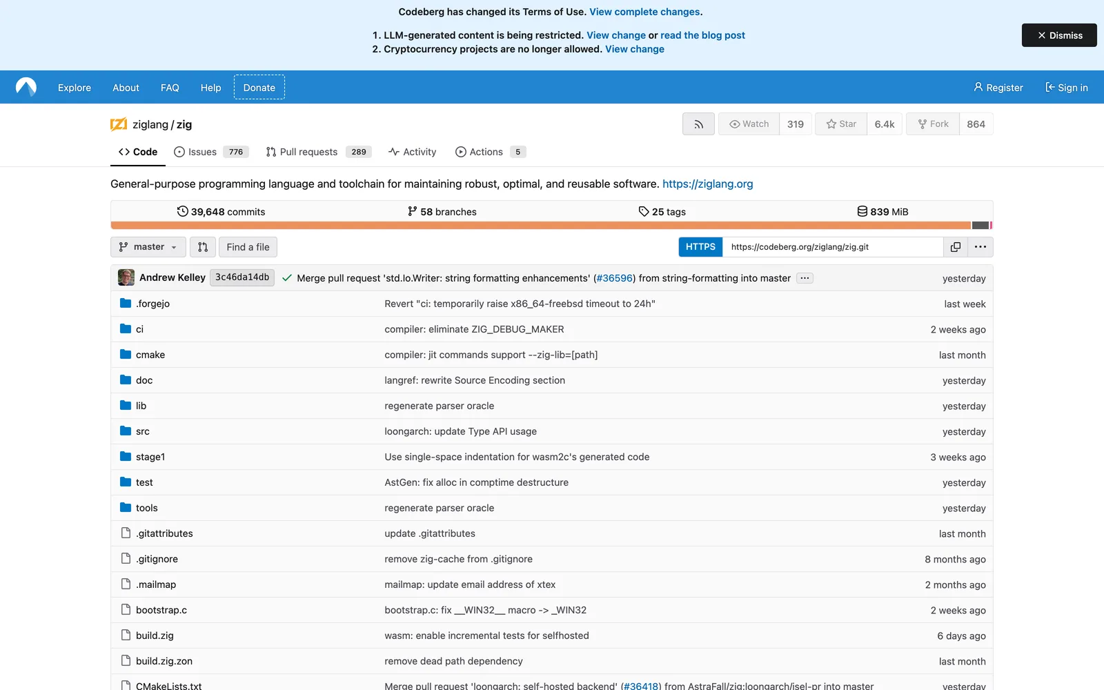Watch the zig repository

[x=749, y=124]
